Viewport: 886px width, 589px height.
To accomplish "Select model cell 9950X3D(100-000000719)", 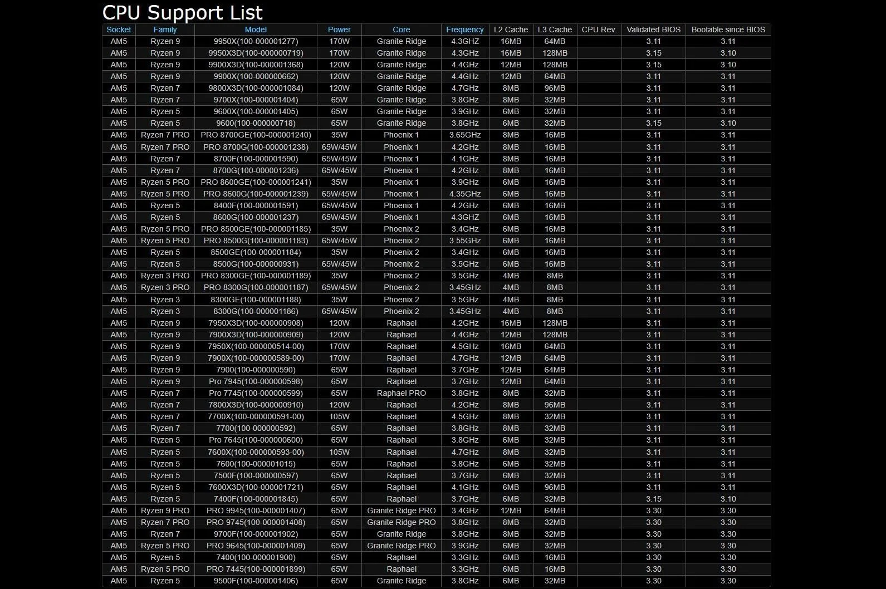I will coord(256,53).
